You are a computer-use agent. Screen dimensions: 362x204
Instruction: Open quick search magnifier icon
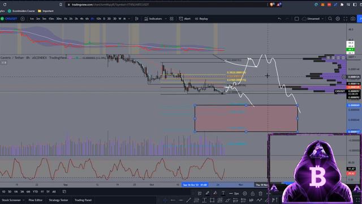point(330,19)
